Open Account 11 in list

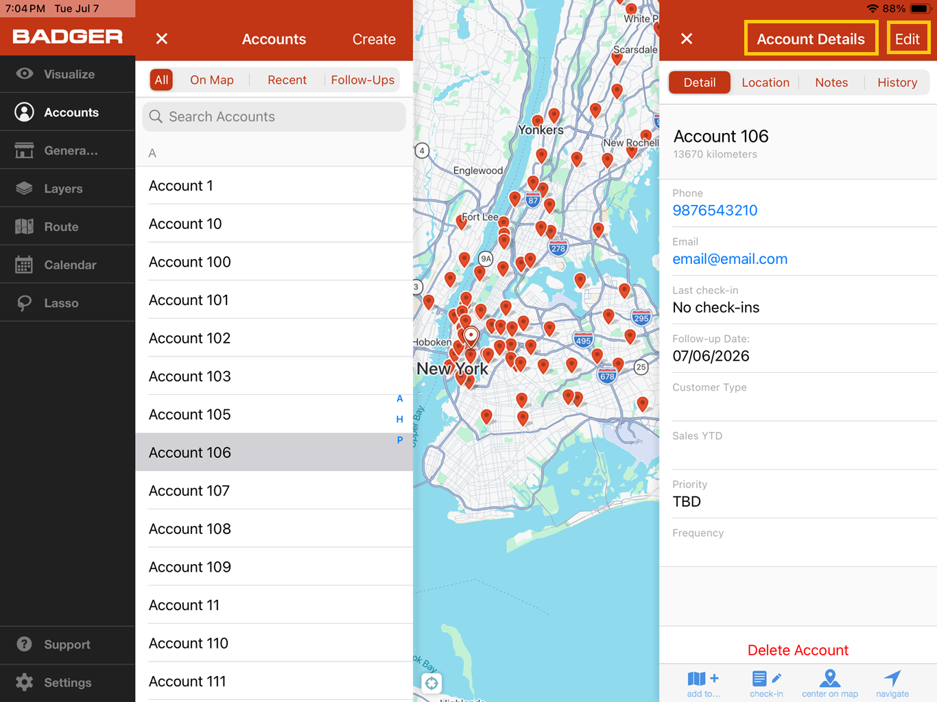coord(274,605)
